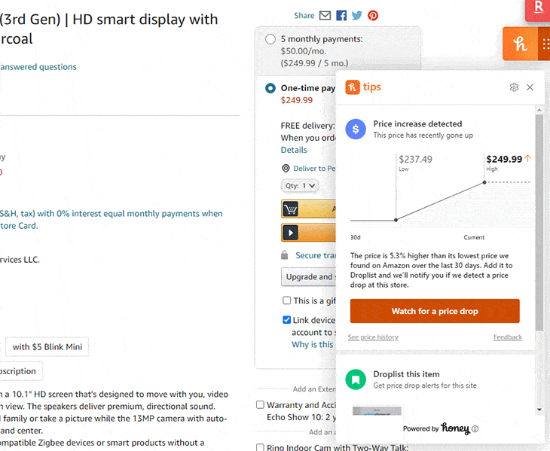Share via email envelope icon
Viewport: 550px width, 451px height.
click(325, 15)
